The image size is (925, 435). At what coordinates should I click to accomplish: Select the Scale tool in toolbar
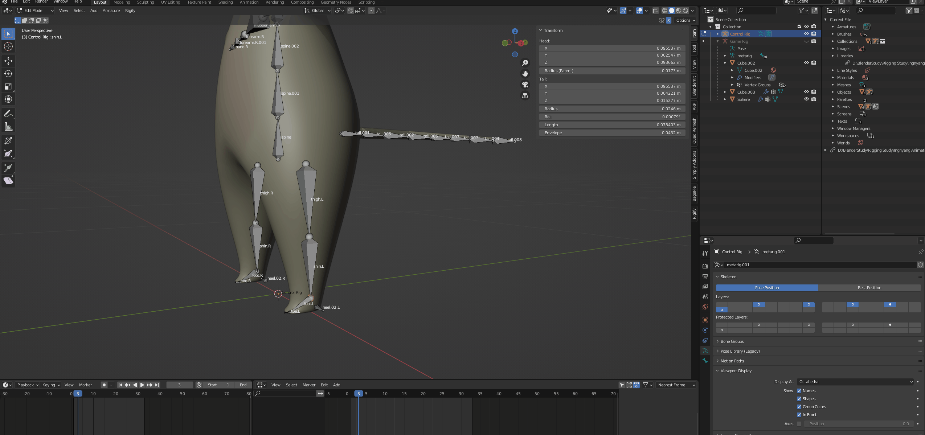[x=8, y=86]
